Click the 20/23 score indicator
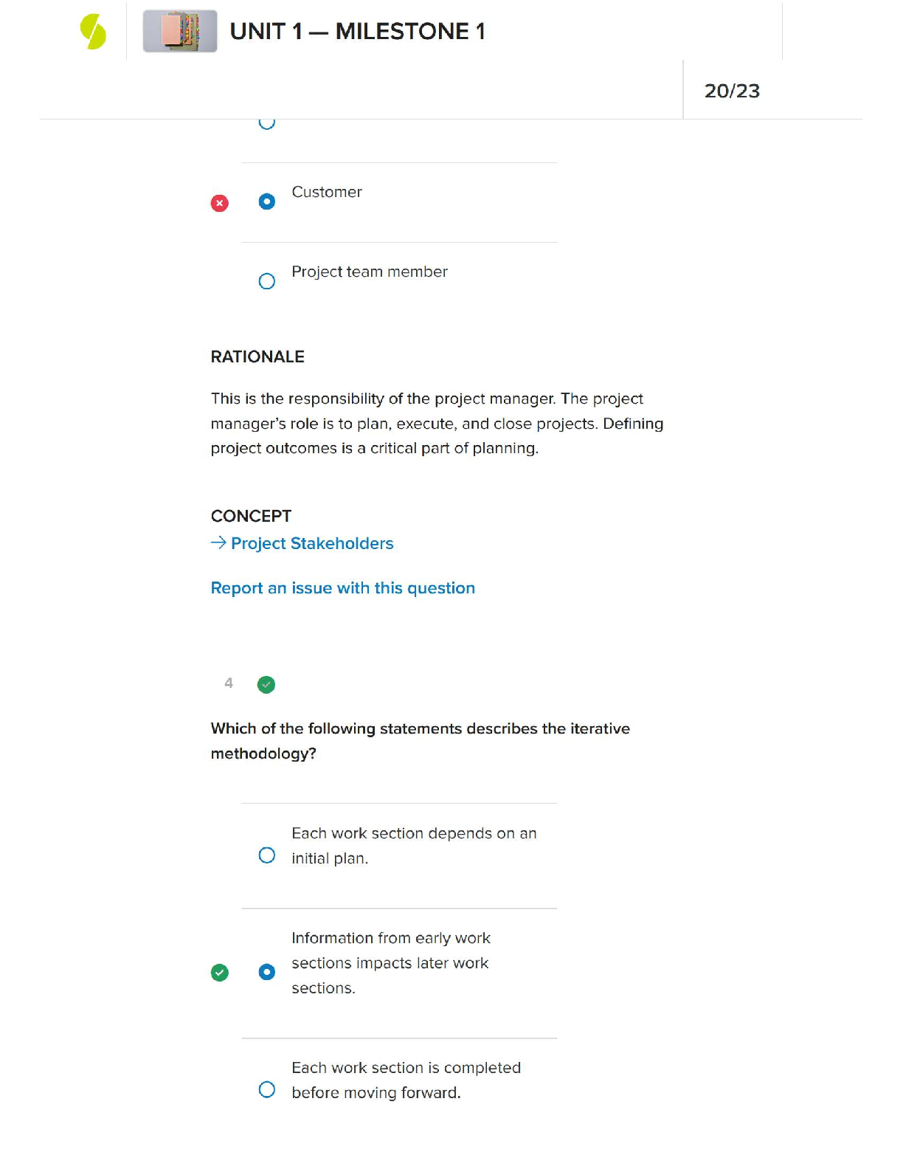903x1169 pixels. click(x=732, y=91)
